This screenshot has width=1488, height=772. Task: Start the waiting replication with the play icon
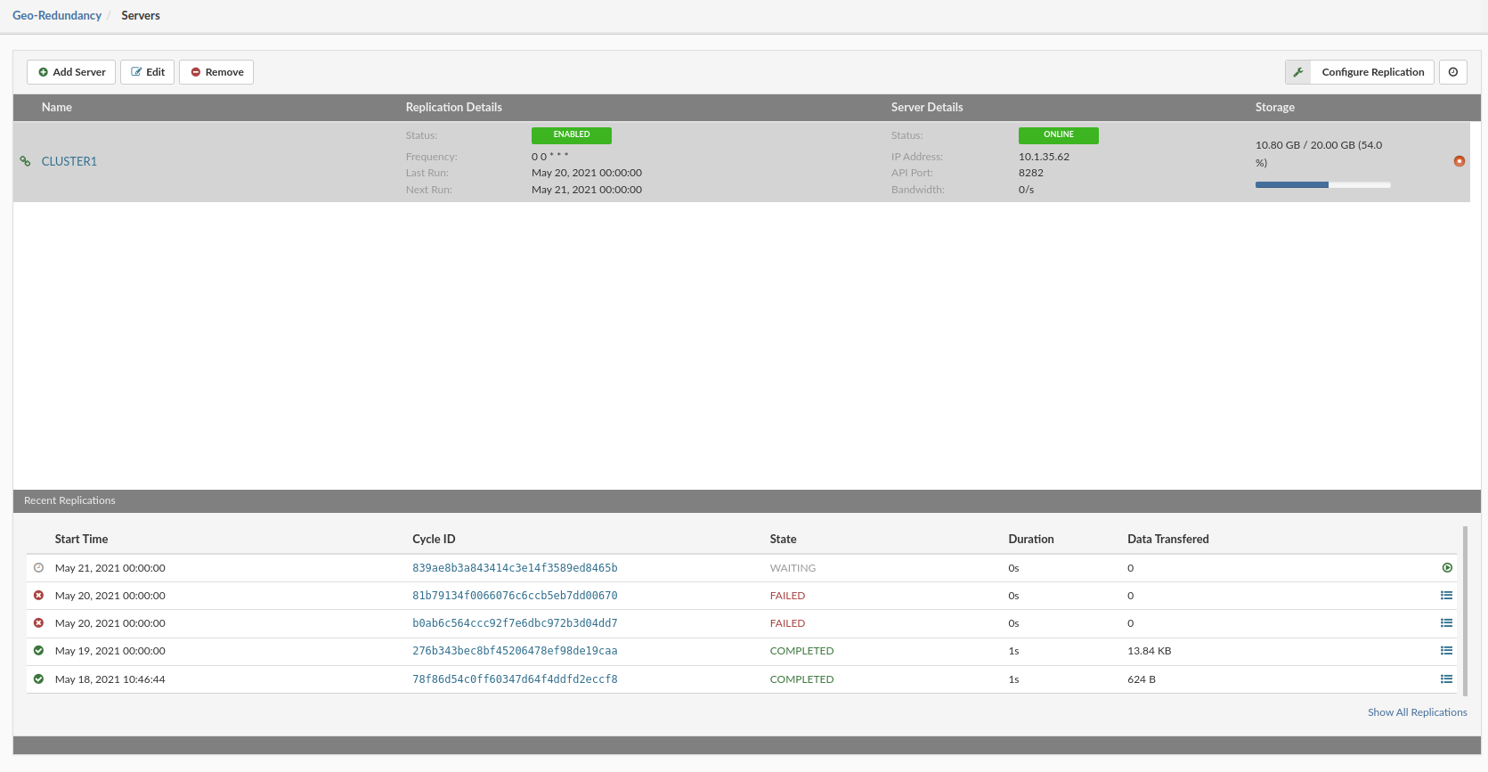click(x=1447, y=568)
